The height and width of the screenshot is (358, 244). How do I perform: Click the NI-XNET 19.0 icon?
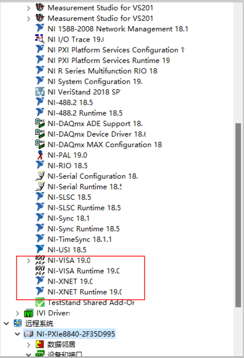pos(40,281)
